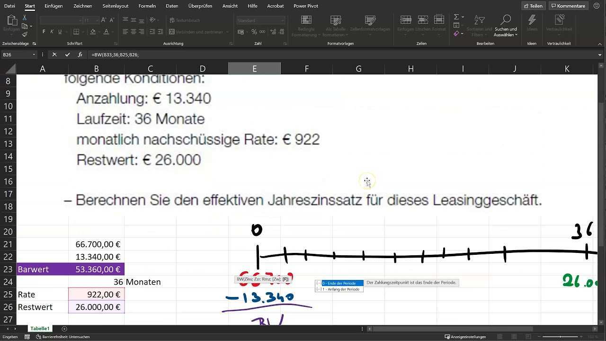Screen dimensions: 606x341
Task: Switch to the Einfügen ribbon tab
Action: pos(53,6)
